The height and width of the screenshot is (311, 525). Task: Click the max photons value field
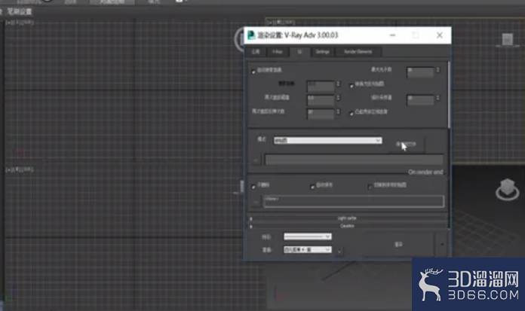point(420,72)
